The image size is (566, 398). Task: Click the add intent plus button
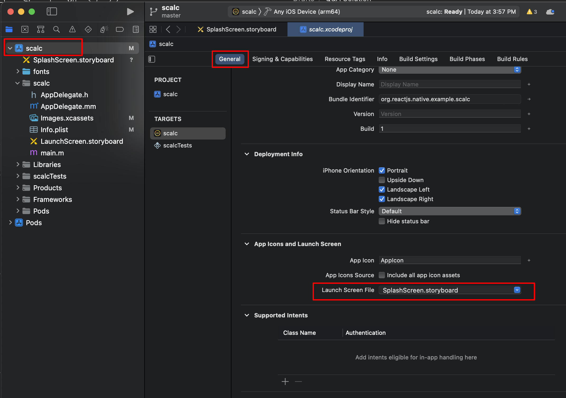[x=285, y=381]
